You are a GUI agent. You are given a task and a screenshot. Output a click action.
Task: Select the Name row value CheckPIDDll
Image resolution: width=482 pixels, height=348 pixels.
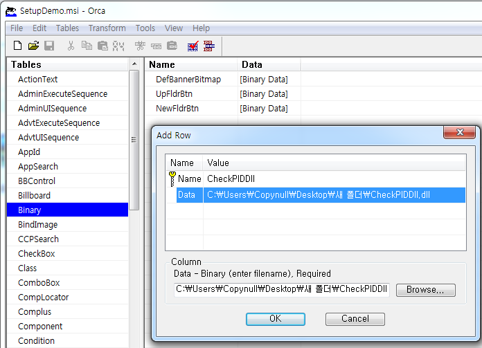coord(231,178)
